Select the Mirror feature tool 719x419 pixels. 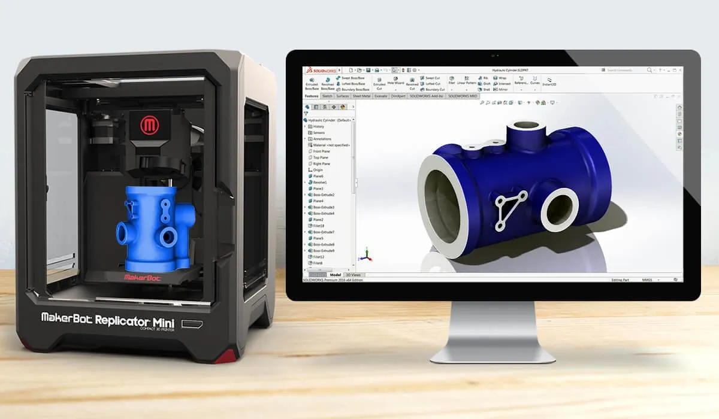[x=500, y=89]
